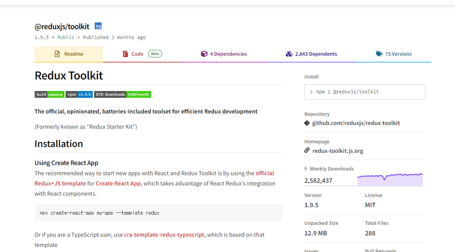The image size is (455, 252).
Task: Click the homepage link chain icon
Action: 307,150
